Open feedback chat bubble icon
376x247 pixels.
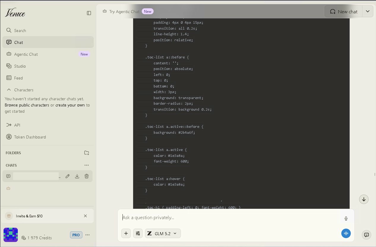(367, 235)
